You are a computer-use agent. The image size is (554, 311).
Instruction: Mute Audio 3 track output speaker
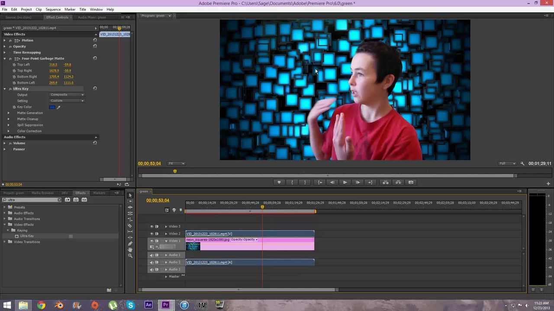[x=151, y=270]
